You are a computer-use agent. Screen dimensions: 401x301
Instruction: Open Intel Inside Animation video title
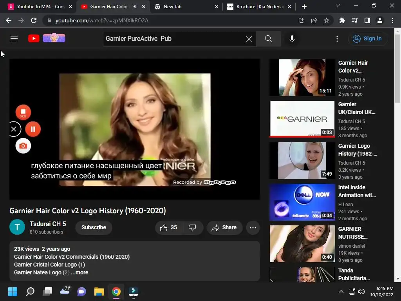point(357,191)
